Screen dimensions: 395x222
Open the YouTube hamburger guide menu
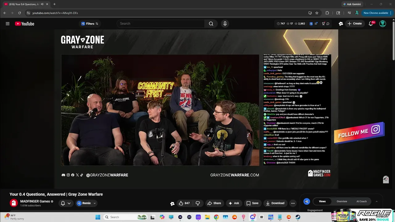point(7,24)
